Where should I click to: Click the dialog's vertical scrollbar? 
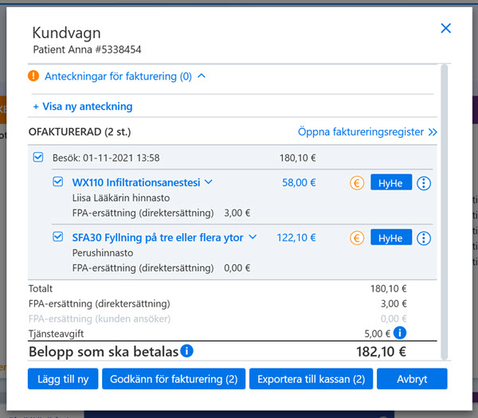(x=445, y=212)
